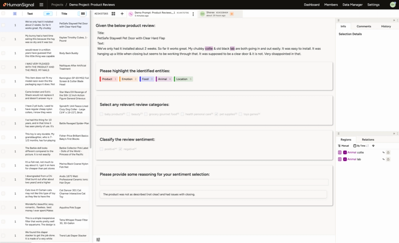Screen dimensions: 399x243
Task: Switch to the Relations tab
Action: (369, 139)
